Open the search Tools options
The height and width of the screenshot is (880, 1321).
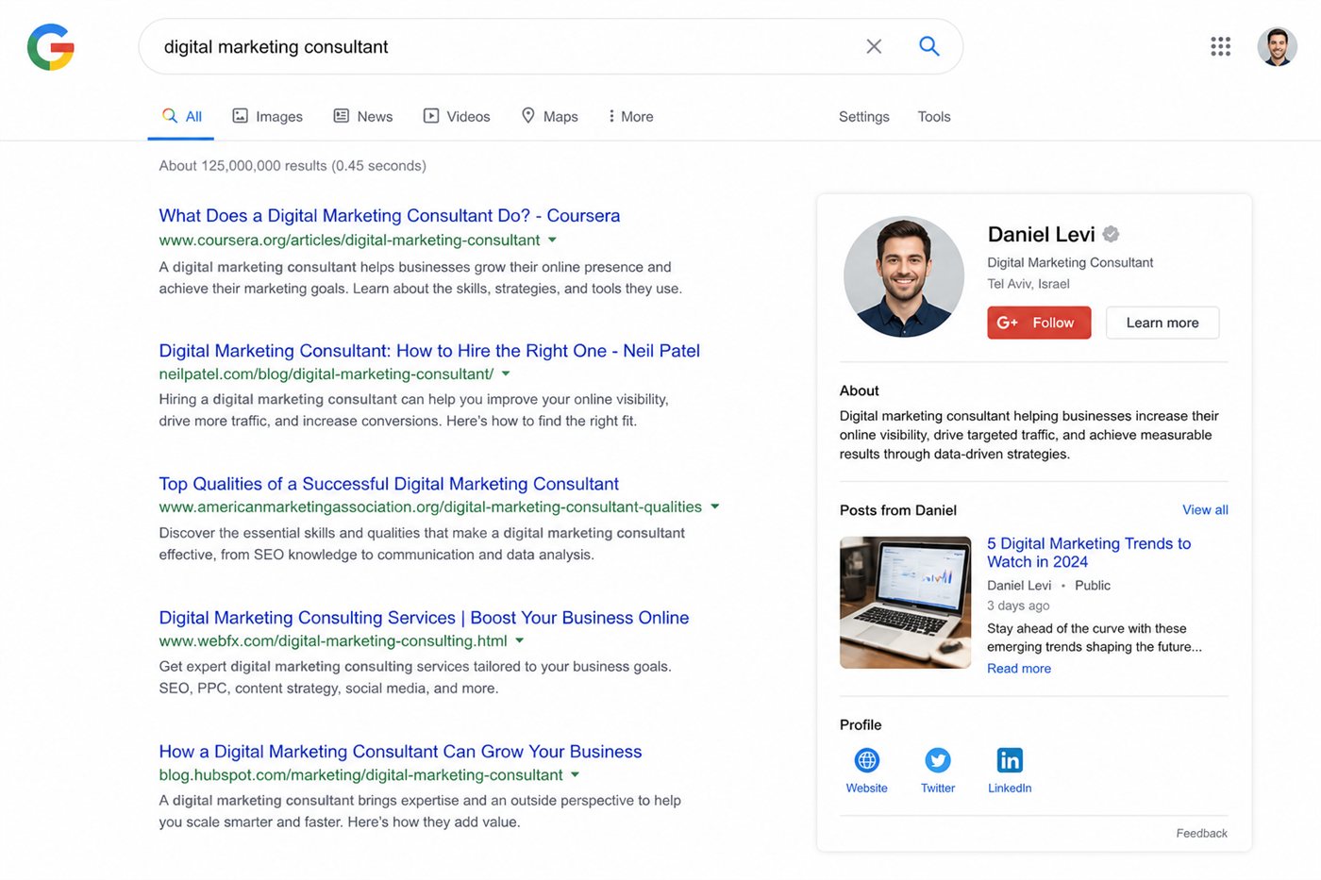[x=934, y=116]
